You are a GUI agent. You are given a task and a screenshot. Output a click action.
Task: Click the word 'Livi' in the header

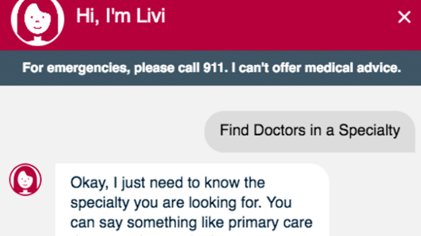[150, 16]
